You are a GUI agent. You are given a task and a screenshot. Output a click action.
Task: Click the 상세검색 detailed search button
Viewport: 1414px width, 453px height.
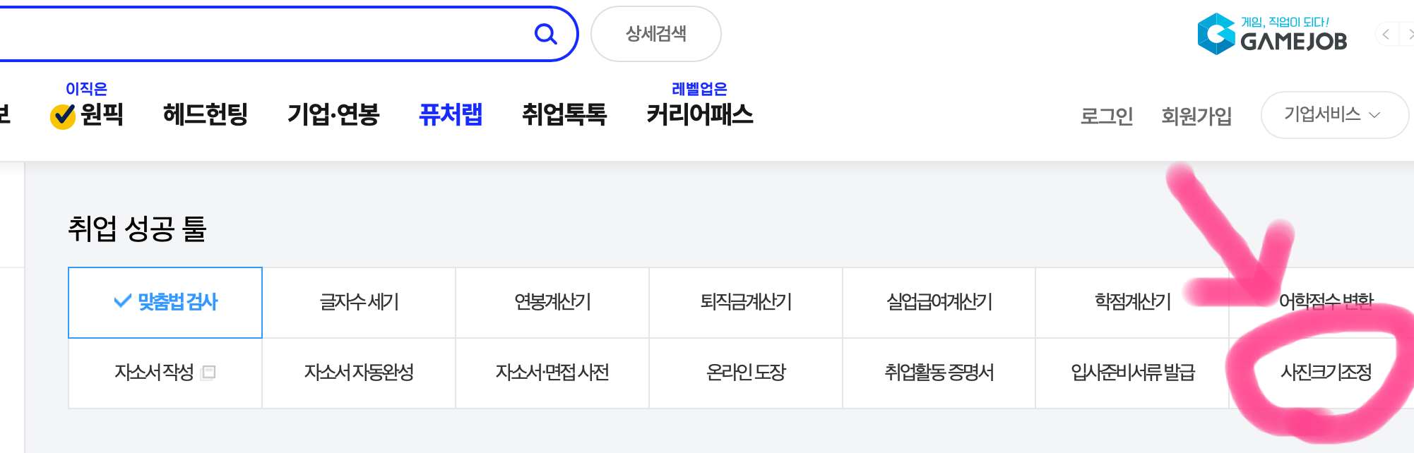656,33
